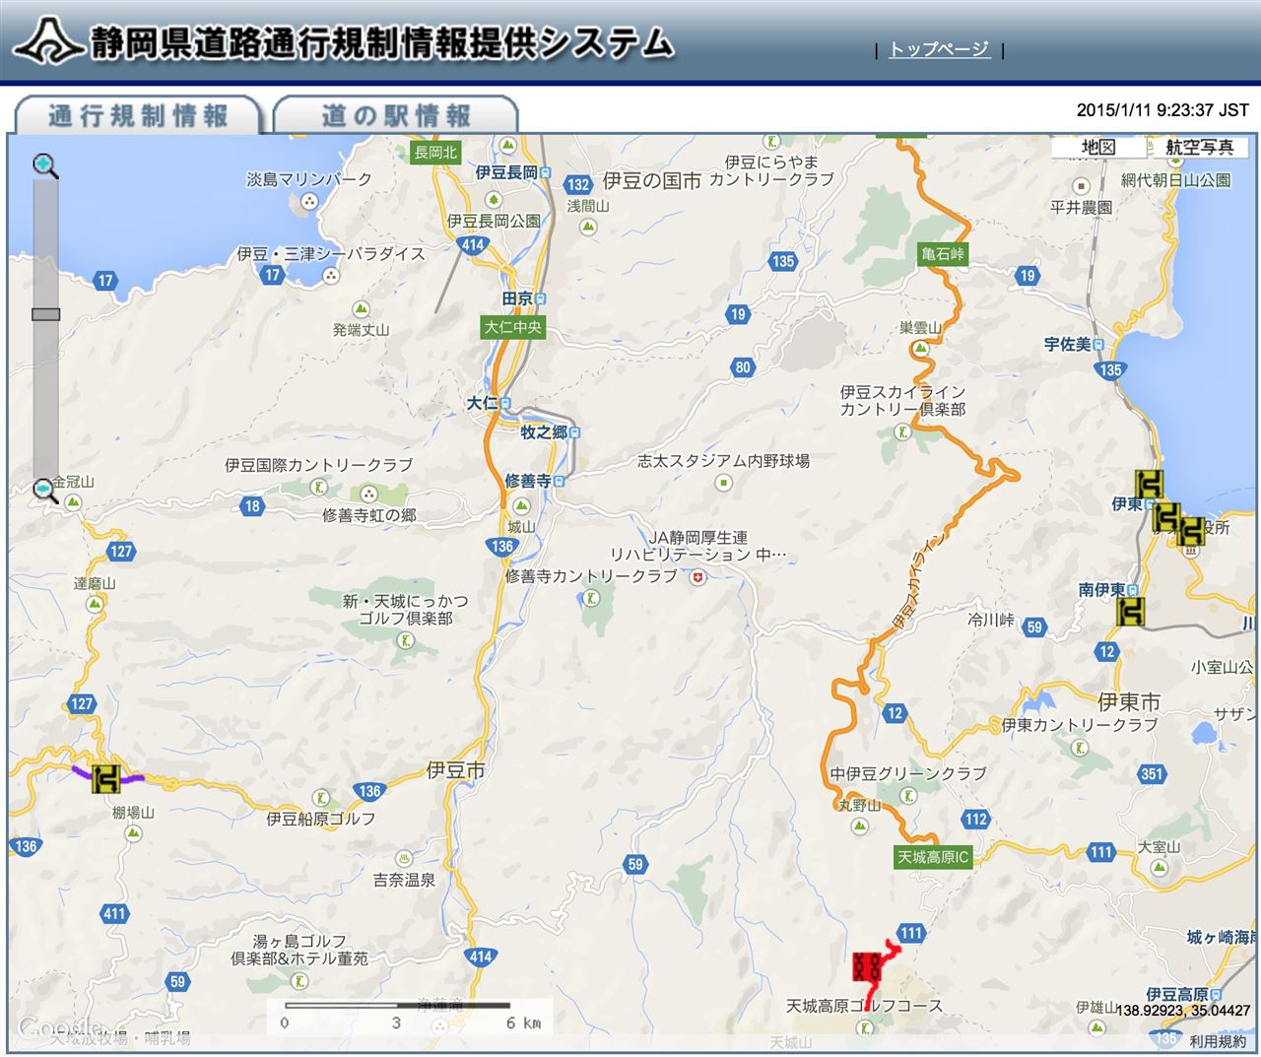Click the 伊豆市 city label
Screen dimensions: 1261x1057
[x=456, y=770]
